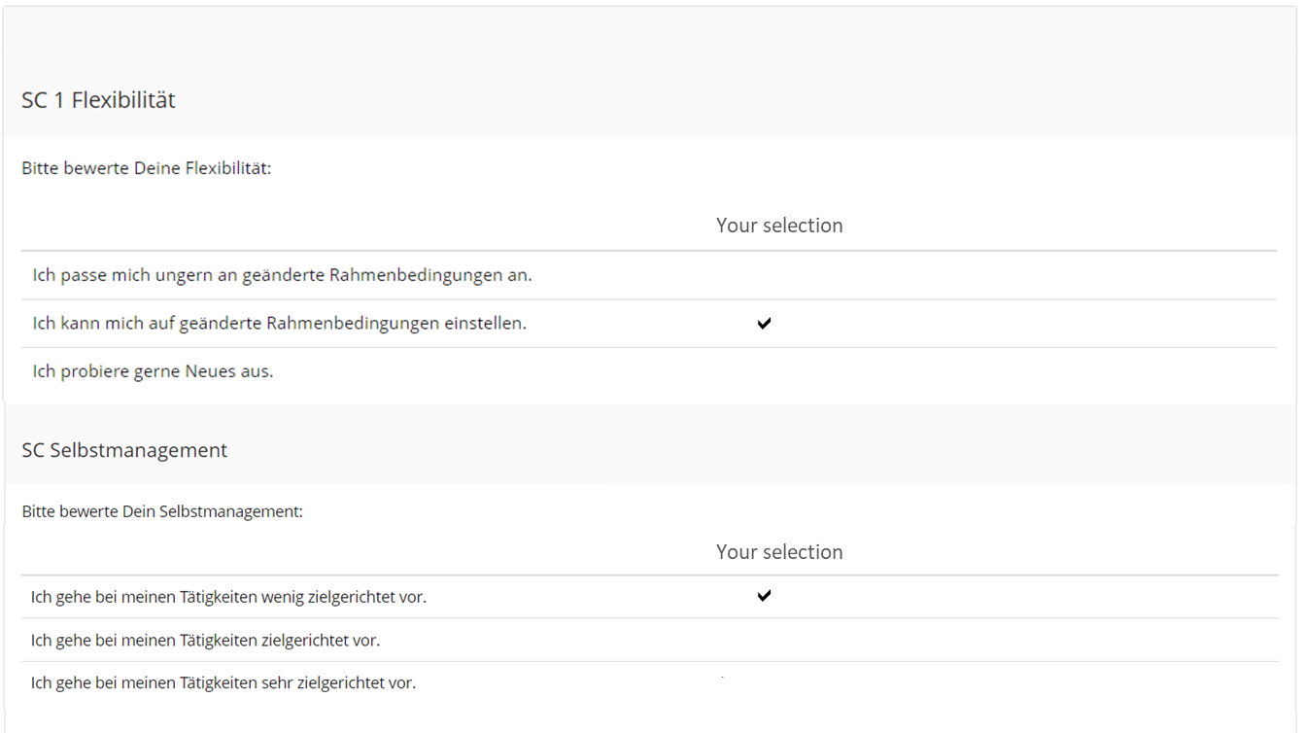Click 'Your selection' column header in Selbstmanagement table
The image size is (1304, 733).
tap(779, 552)
